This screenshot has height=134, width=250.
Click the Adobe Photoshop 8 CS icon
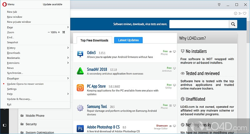pyautogui.click(x=80, y=128)
